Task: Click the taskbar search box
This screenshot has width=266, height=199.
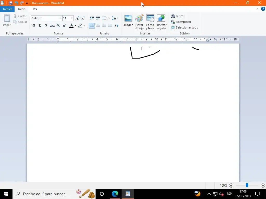Action: point(54,194)
